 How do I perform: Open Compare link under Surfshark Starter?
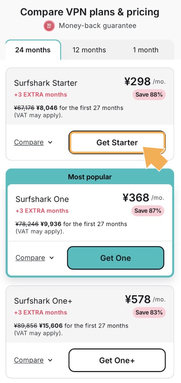(x=29, y=142)
